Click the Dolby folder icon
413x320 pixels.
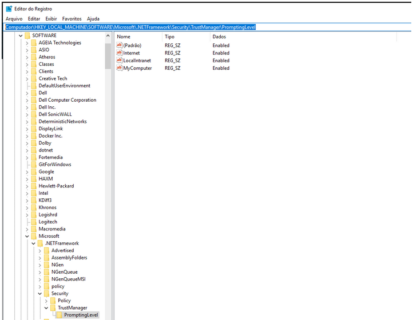pyautogui.click(x=34, y=143)
